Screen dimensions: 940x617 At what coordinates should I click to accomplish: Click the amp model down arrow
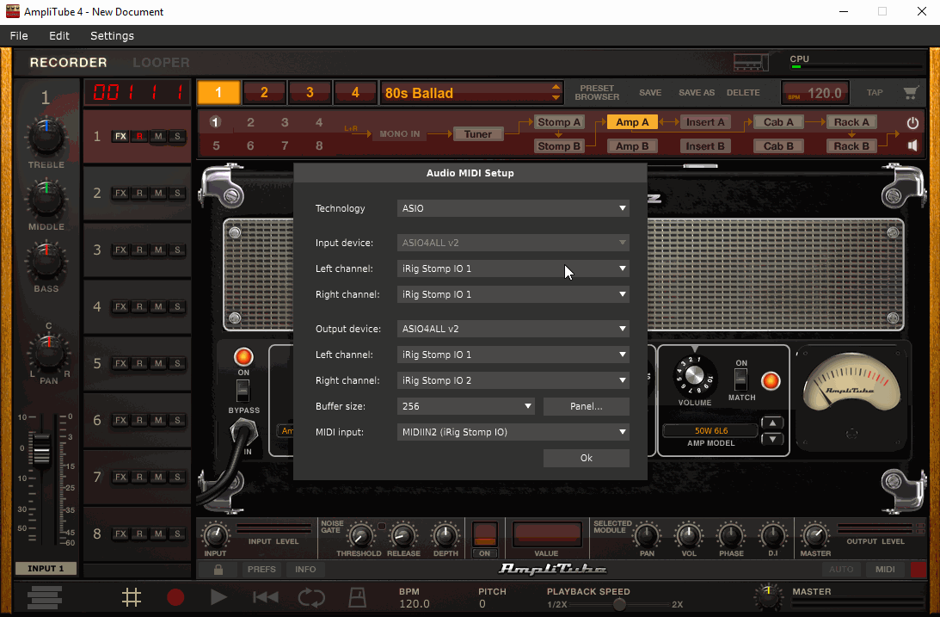coord(772,439)
